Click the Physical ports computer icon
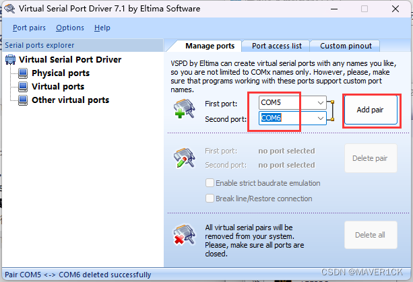 click(23, 73)
